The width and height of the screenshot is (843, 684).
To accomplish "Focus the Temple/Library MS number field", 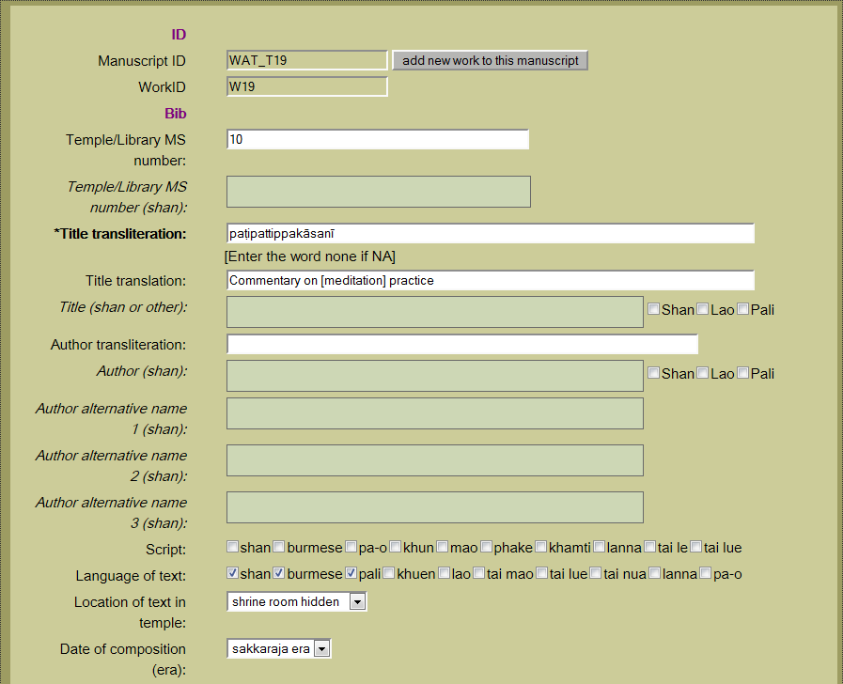I will pyautogui.click(x=378, y=139).
